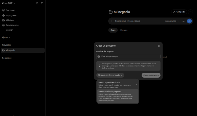
Task: Open Biblioteca from the sidebar
Action: (8, 20)
